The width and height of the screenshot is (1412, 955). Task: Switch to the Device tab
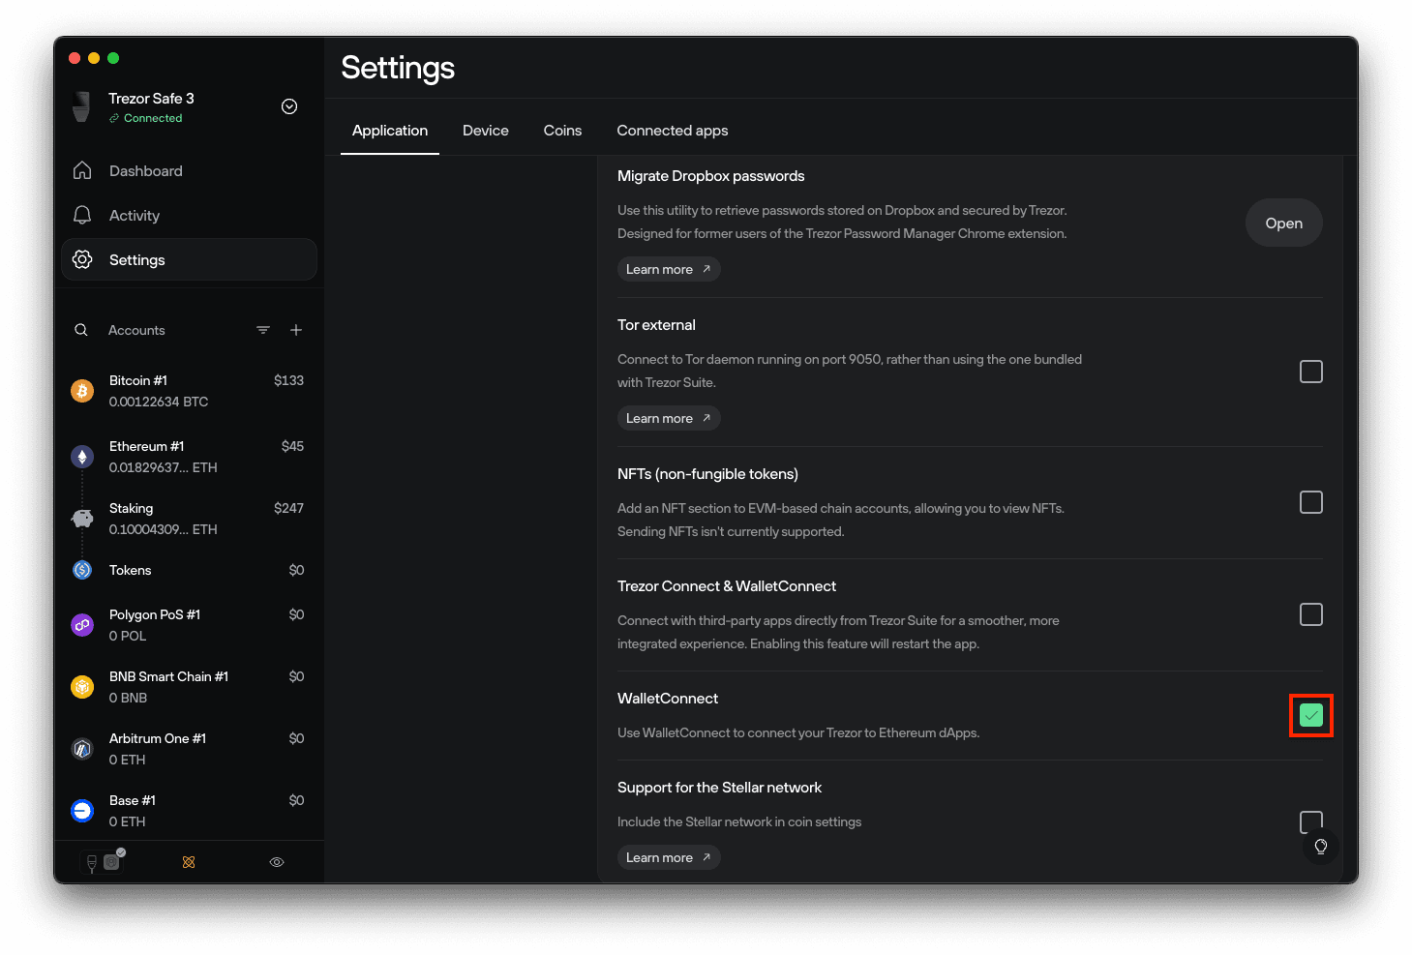pos(486,131)
